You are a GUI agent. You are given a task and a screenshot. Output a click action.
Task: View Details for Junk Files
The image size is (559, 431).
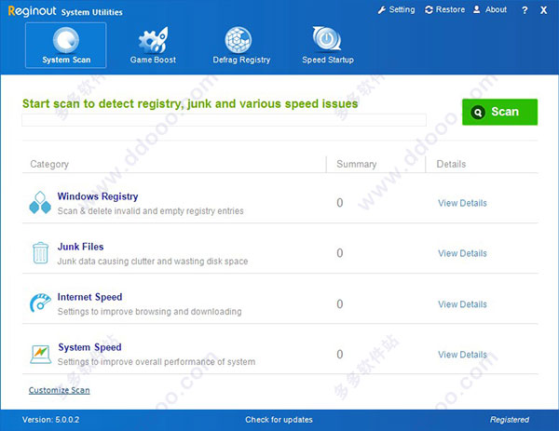pos(462,253)
